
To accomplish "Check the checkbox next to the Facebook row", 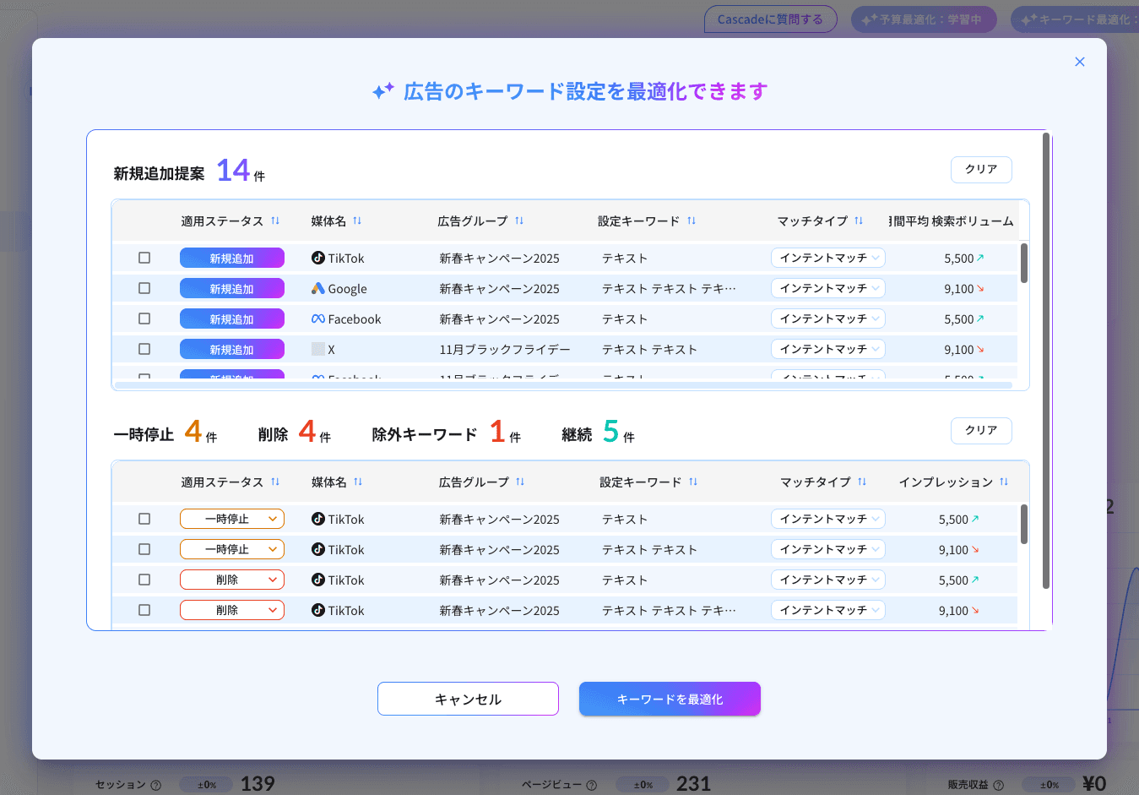I will click(144, 319).
